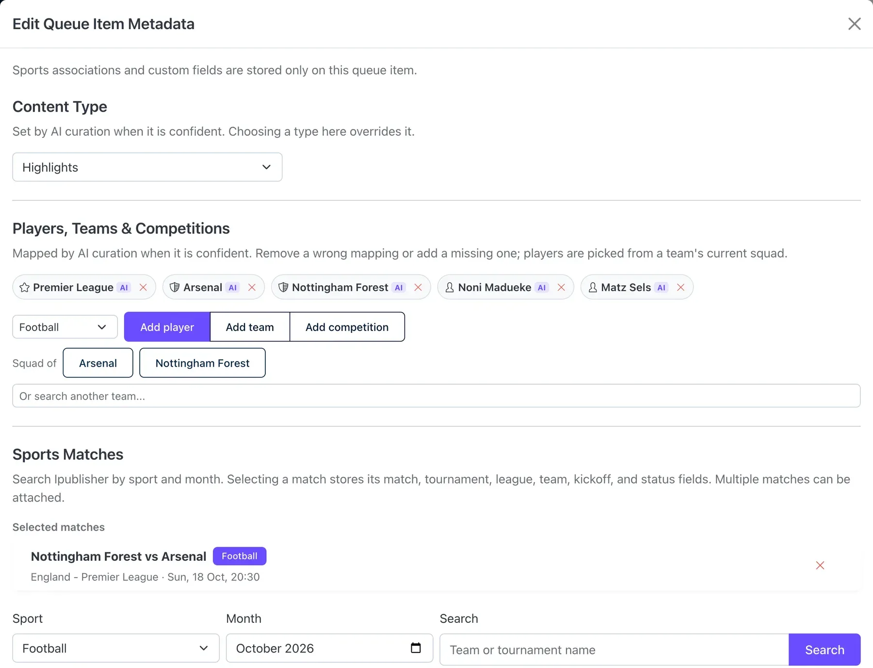The width and height of the screenshot is (873, 668).
Task: Focus the 'Or search another team' field
Action: pos(436,396)
